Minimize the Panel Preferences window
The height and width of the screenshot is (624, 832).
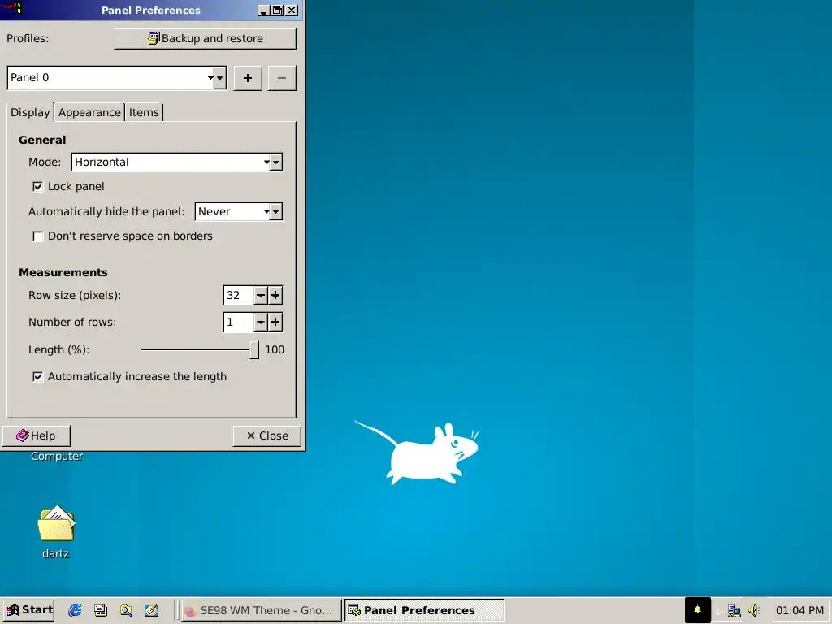[x=264, y=10]
